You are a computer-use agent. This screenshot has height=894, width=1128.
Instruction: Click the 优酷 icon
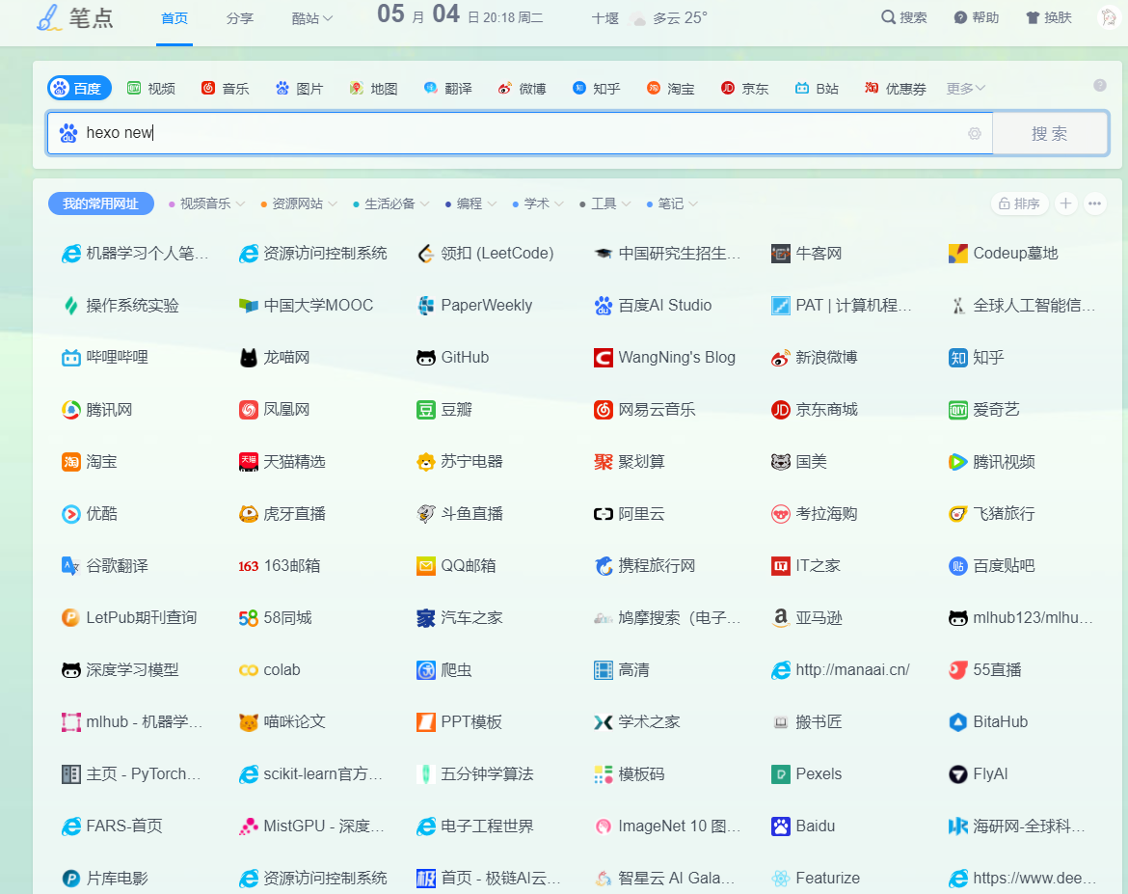(70, 514)
